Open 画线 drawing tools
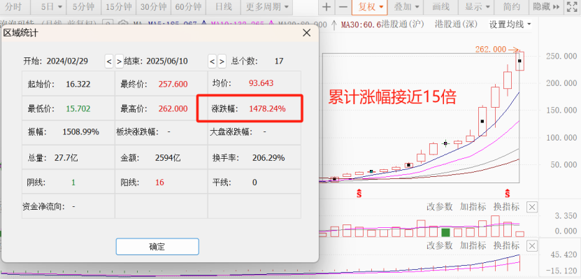The height and width of the screenshot is (279, 581). coord(441,7)
